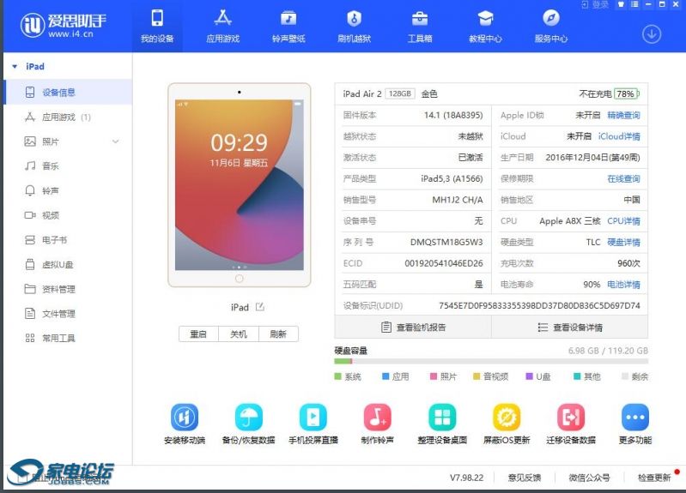Click the 重启 button

point(198,334)
